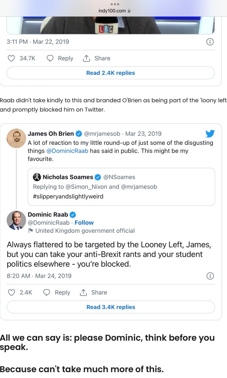Open the 3:11 PM Mar 22, 2019 timestamp
Image resolution: width=227 pixels, height=378 pixels.
tap(38, 42)
